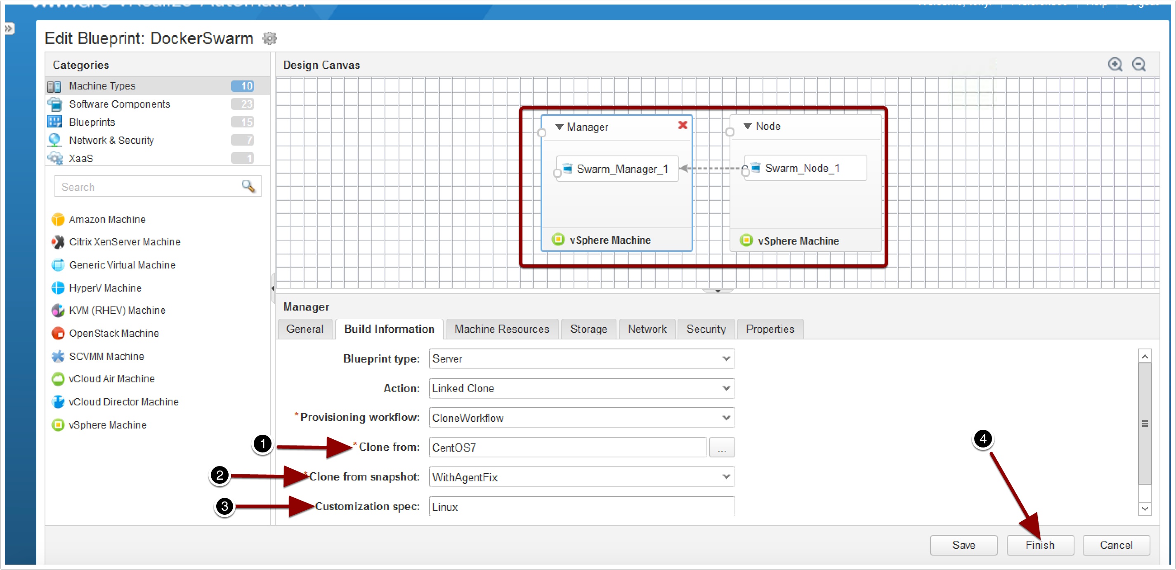Click the Customization spec Linux field

[x=582, y=507]
